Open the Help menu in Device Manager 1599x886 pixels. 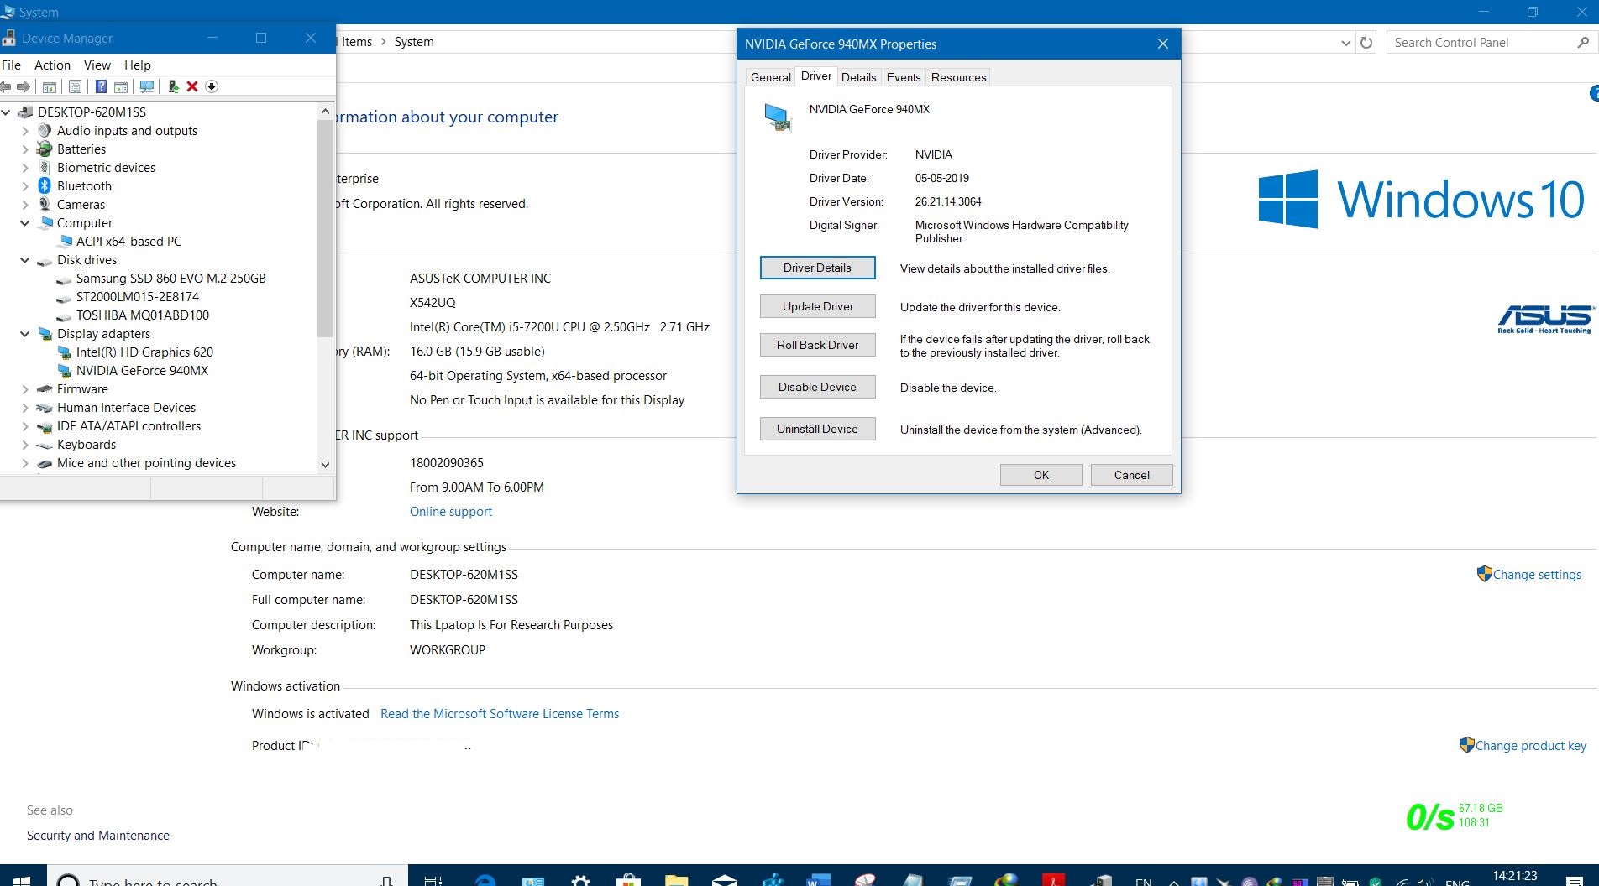(x=138, y=65)
